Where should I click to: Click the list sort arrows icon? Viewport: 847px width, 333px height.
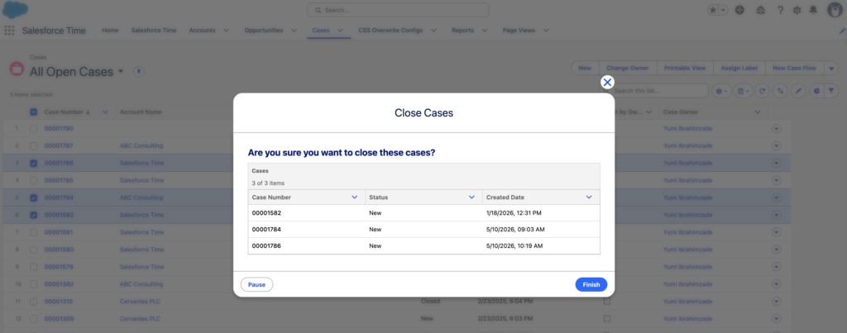tap(780, 91)
